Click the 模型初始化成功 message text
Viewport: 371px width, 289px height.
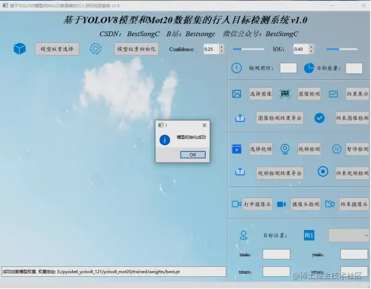pyautogui.click(x=191, y=137)
